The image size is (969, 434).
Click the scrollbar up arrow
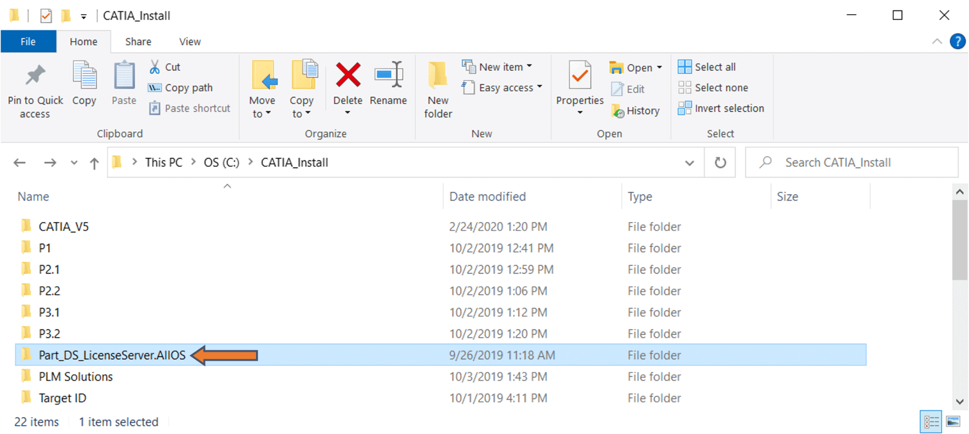coord(960,191)
